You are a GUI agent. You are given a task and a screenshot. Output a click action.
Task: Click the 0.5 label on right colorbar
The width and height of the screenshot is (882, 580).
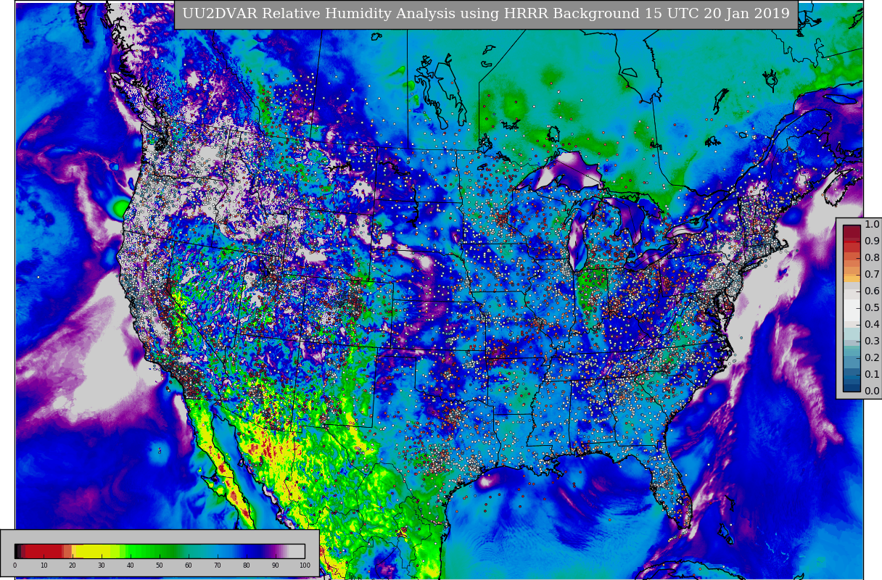coord(872,308)
